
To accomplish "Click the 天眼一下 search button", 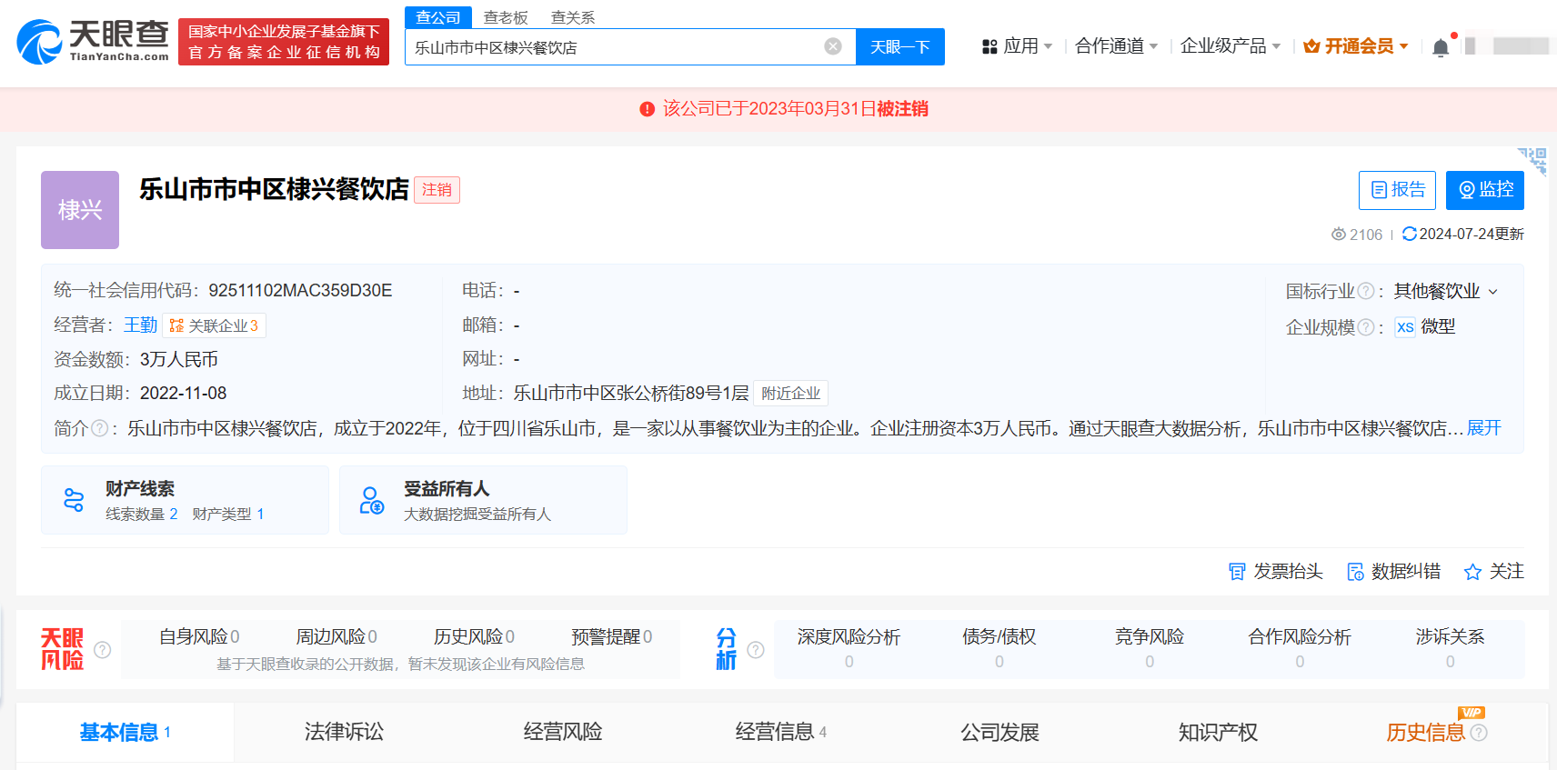I will 900,46.
